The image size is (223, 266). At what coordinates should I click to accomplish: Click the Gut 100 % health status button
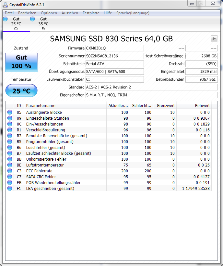21,62
